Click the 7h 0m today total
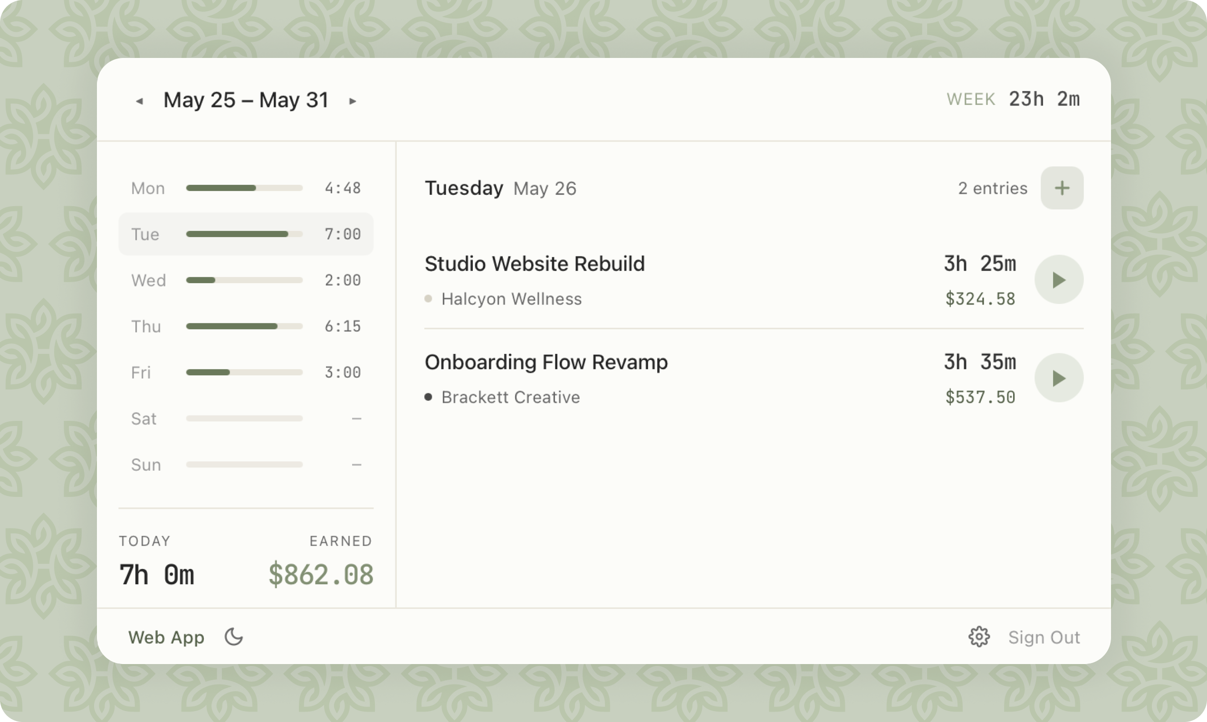Image resolution: width=1207 pixels, height=722 pixels. [x=157, y=575]
